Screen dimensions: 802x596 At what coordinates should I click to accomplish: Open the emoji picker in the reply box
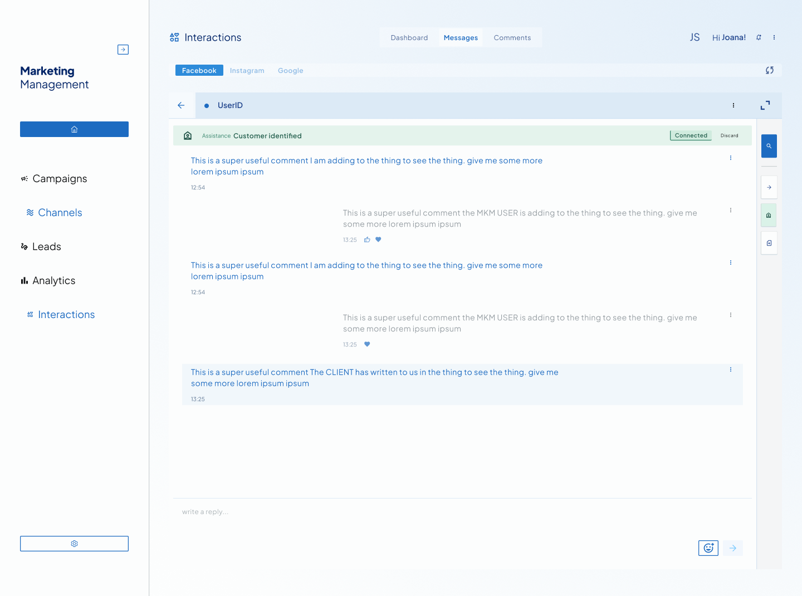(x=708, y=548)
